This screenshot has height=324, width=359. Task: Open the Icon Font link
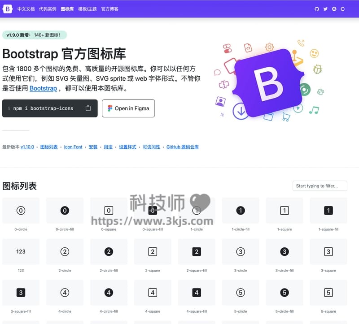click(x=73, y=147)
